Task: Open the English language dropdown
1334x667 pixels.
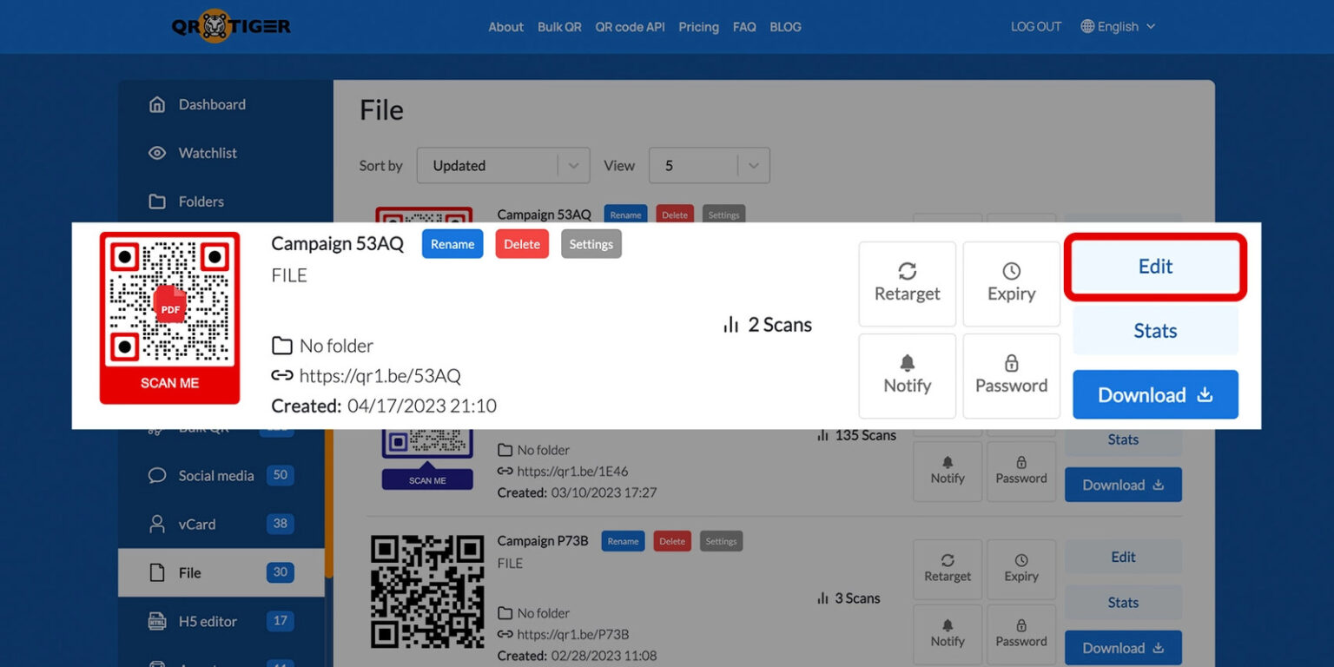Action: coord(1118,27)
